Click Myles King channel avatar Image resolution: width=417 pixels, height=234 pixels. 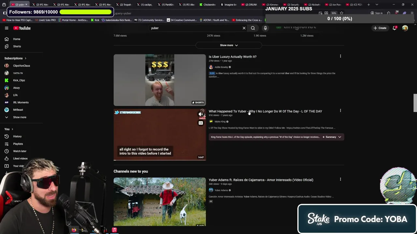[x=211, y=122]
